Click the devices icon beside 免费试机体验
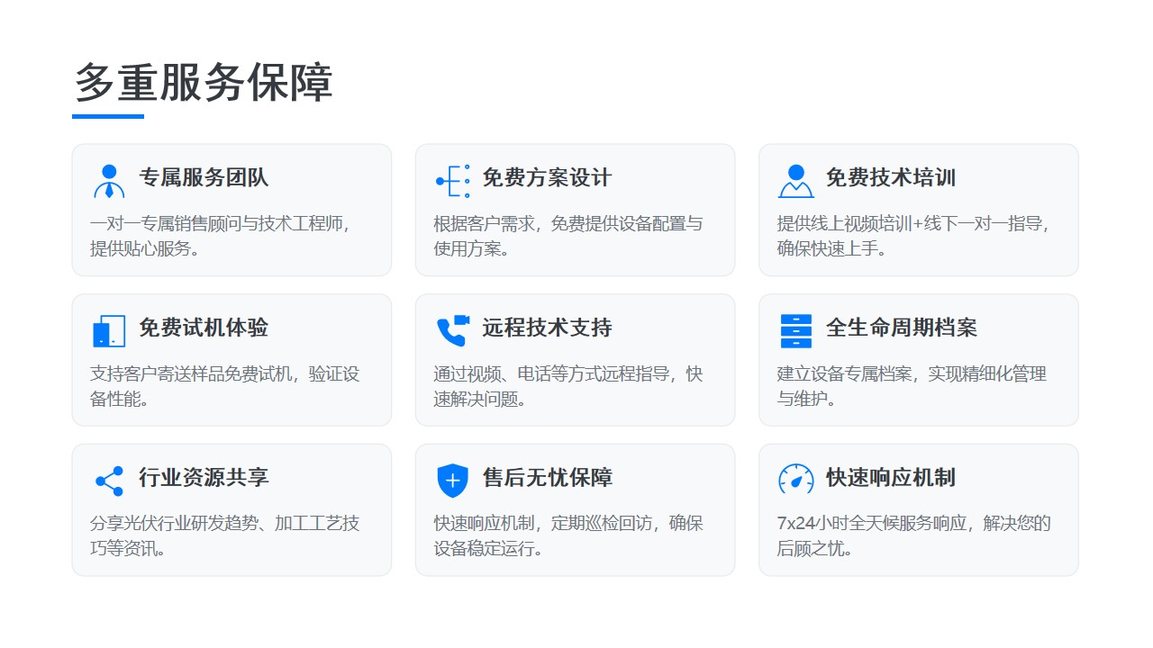Screen dimensions: 1153x648 tap(109, 331)
